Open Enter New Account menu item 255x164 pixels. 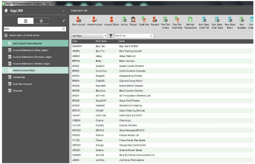tap(35, 84)
